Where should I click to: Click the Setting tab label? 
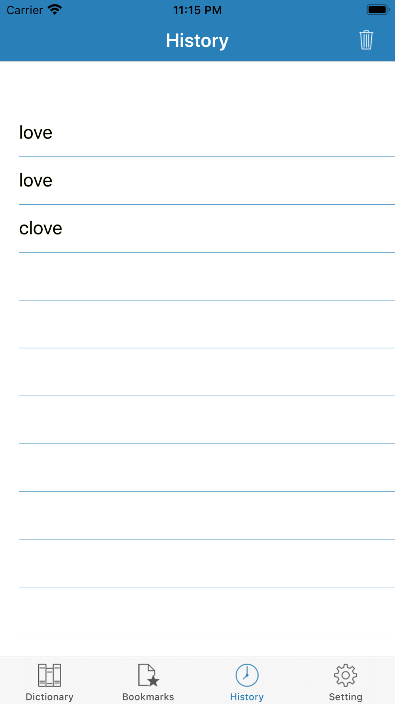(x=346, y=696)
